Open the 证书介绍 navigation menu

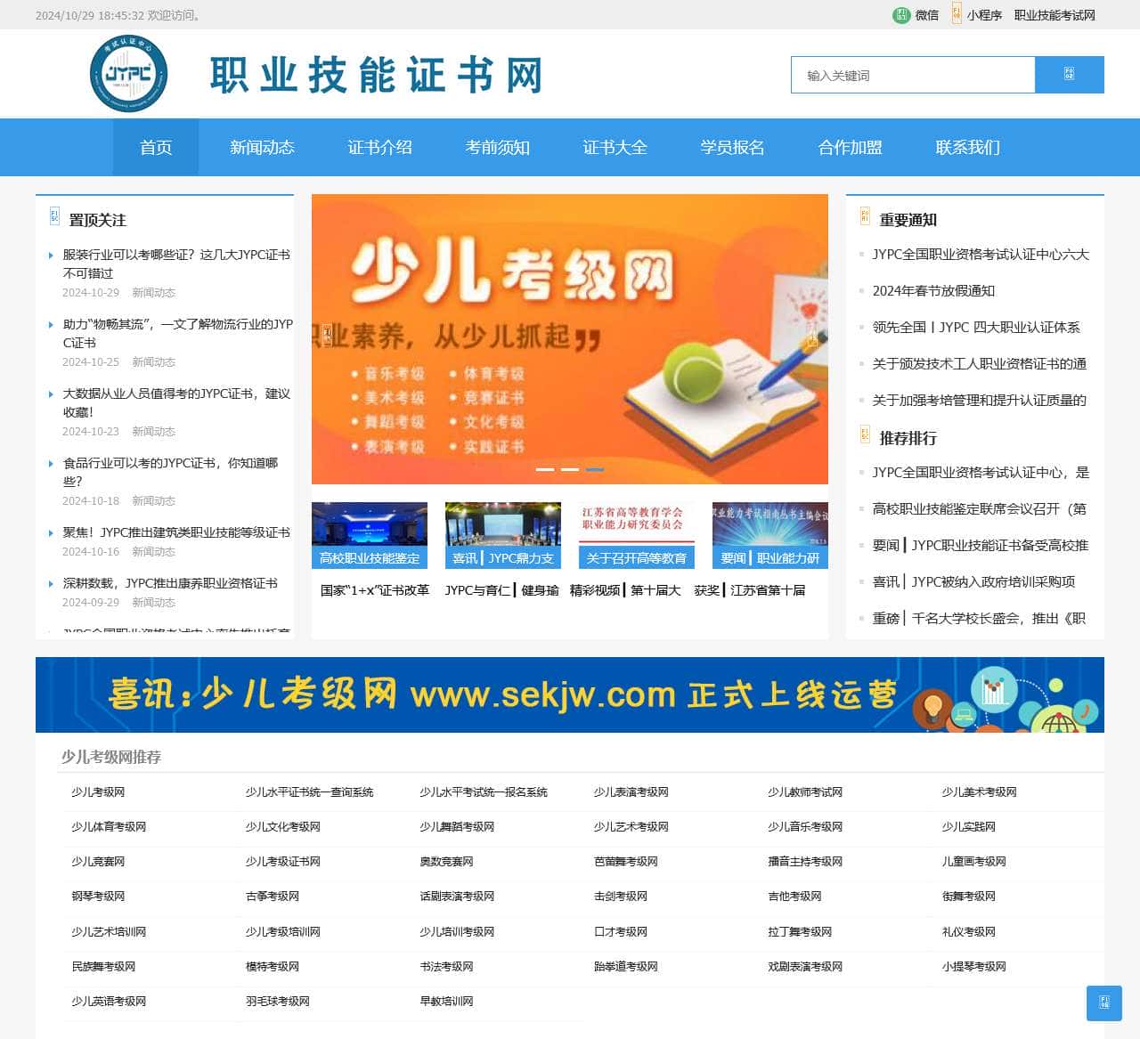[379, 147]
